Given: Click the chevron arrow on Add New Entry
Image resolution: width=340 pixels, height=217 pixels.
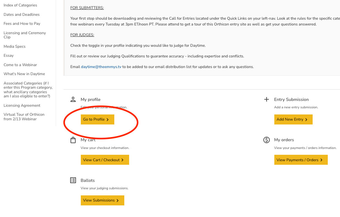Looking at the screenshot, I should (306, 120).
